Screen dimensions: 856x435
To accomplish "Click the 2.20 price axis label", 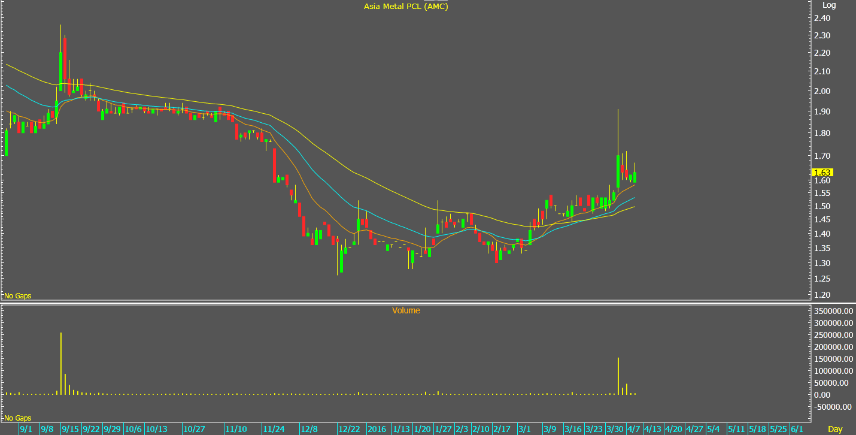I will 822,53.
